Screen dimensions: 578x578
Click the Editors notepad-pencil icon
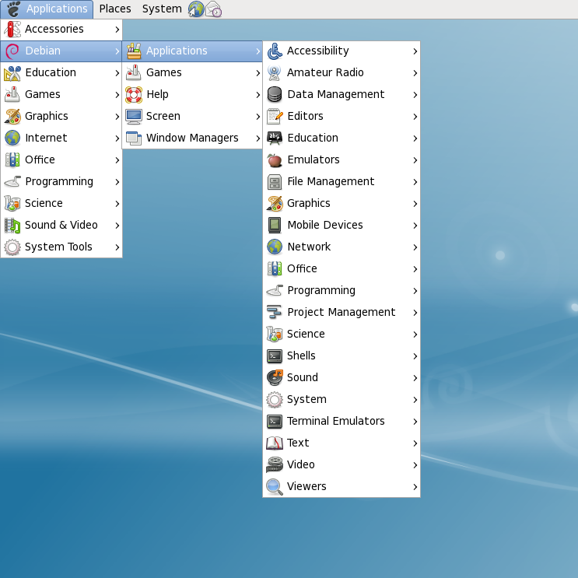(275, 116)
